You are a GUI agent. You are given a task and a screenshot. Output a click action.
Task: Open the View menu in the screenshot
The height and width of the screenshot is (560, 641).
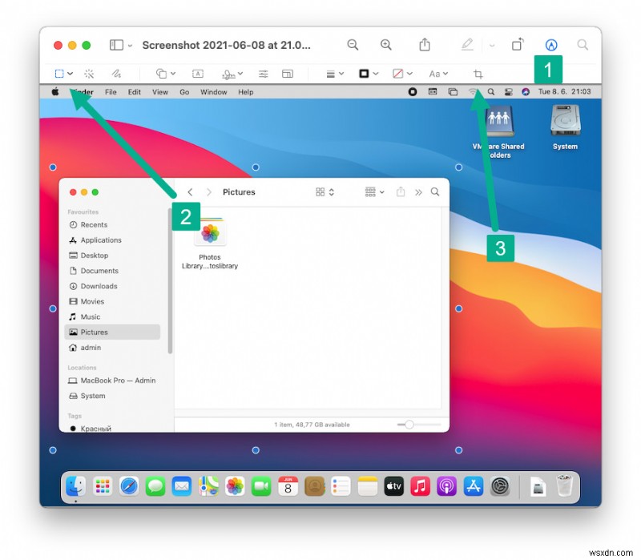click(x=160, y=92)
